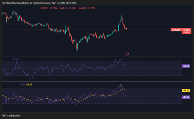
Task: Click the -0.0020 (-0.74%) change value
Action: (x=86, y=8)
